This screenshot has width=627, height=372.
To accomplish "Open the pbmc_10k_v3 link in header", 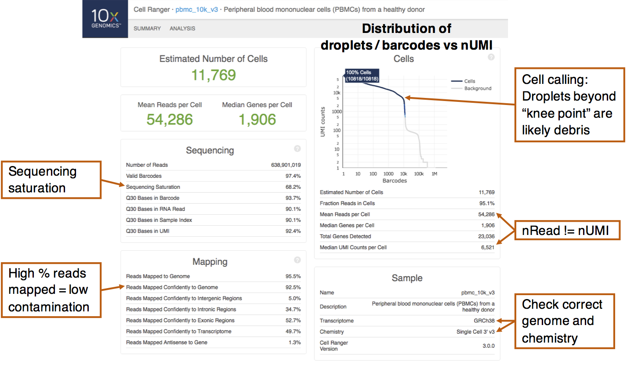I will coord(196,10).
